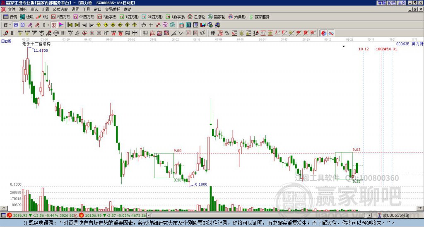Toggle the infinity symbol icon

(x=331, y=33)
